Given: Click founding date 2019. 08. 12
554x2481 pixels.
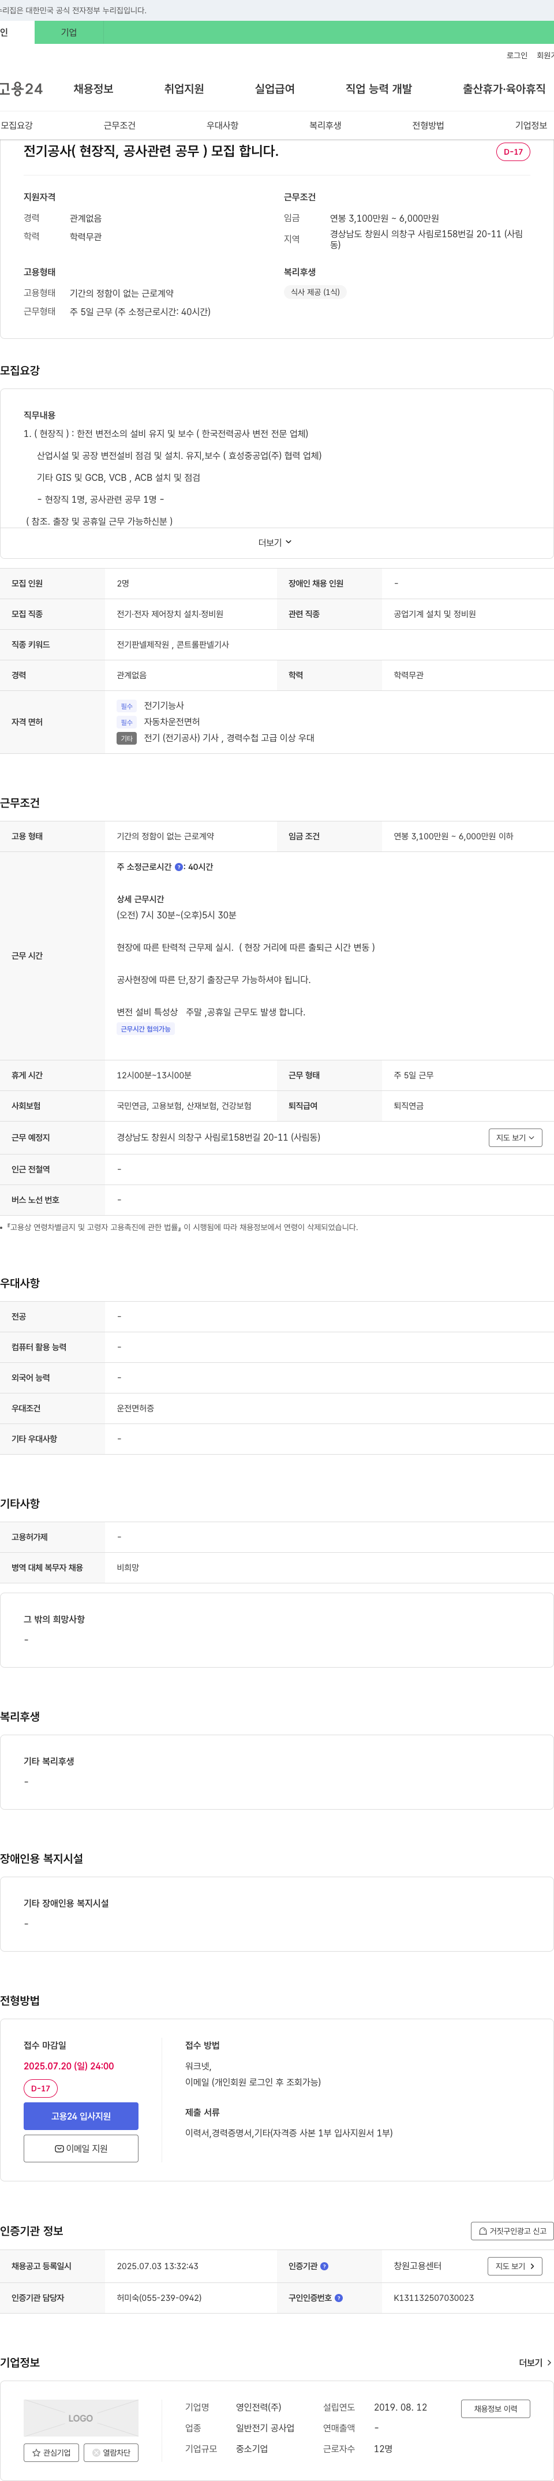Looking at the screenshot, I should click(400, 2407).
